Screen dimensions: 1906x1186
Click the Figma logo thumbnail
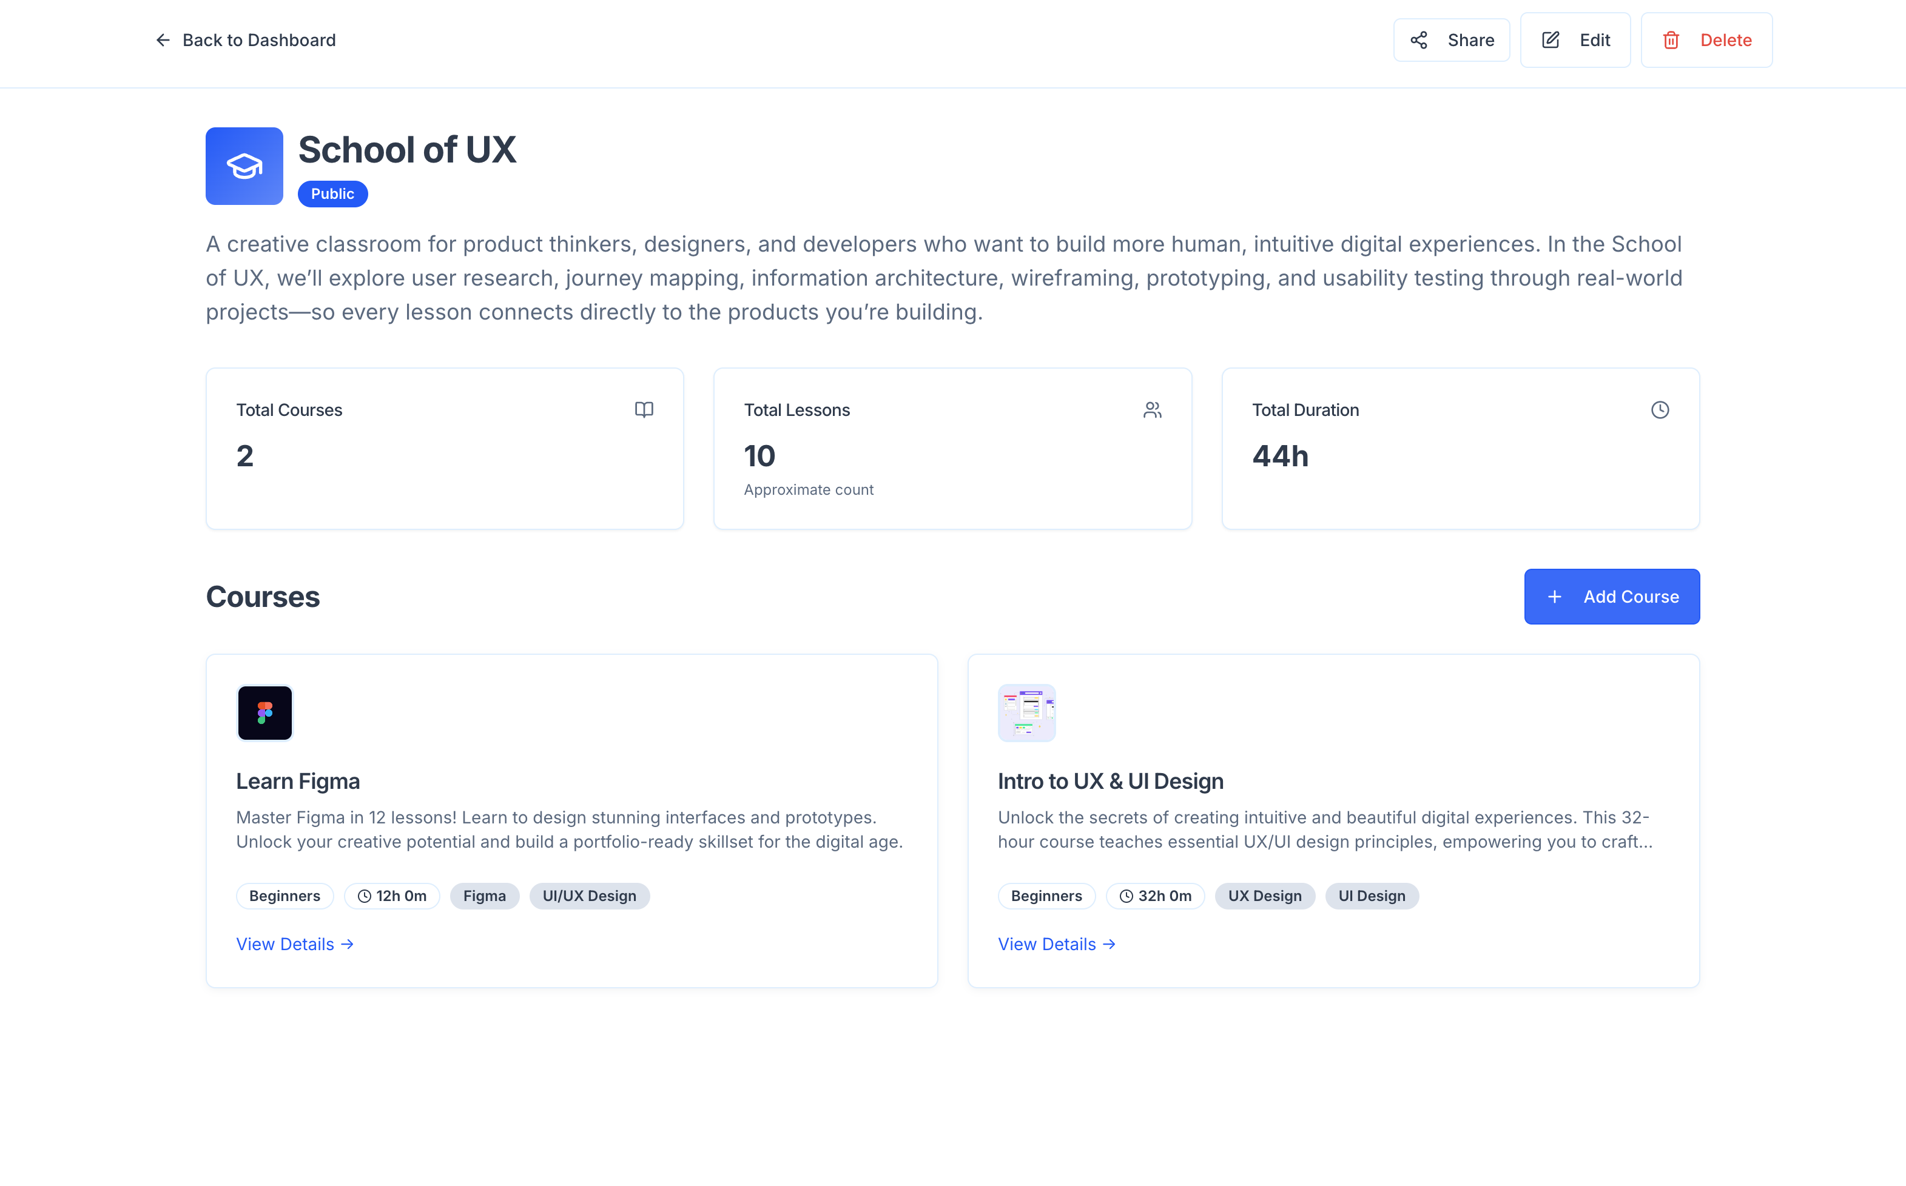pos(264,712)
